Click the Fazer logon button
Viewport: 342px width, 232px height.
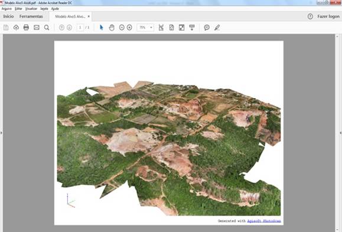coord(328,17)
